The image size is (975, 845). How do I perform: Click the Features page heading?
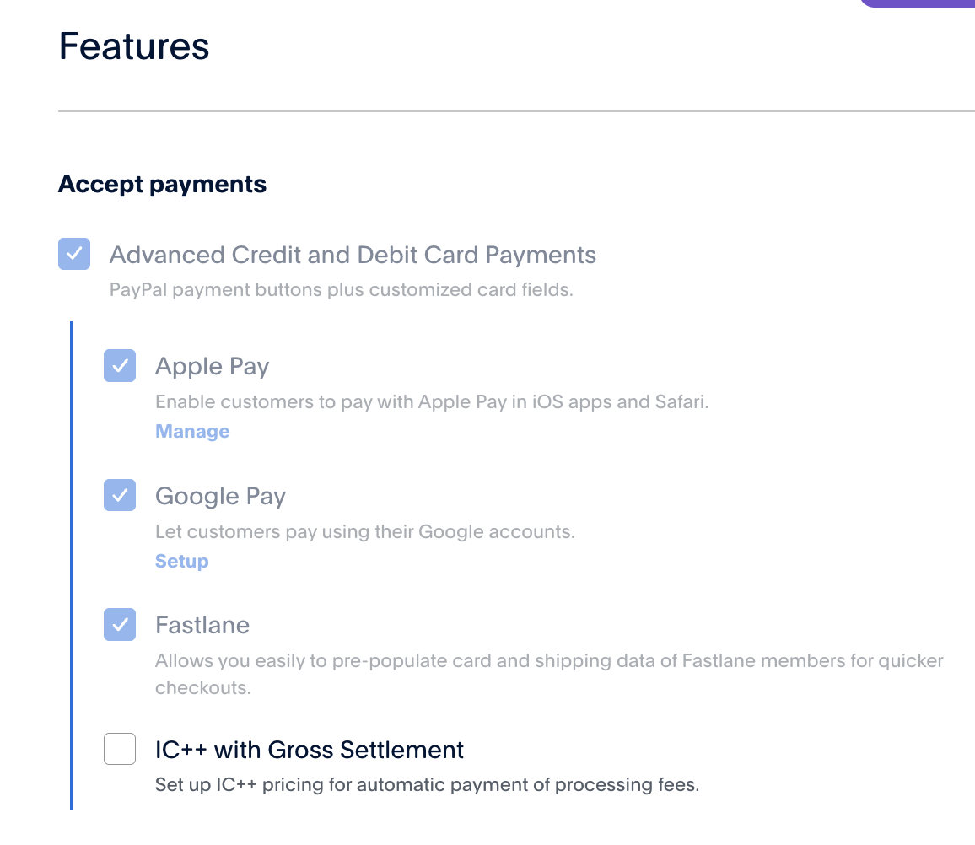click(134, 46)
